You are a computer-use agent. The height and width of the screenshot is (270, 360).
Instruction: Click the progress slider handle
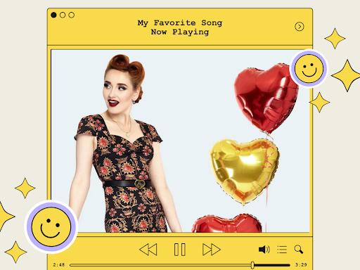click(x=252, y=265)
